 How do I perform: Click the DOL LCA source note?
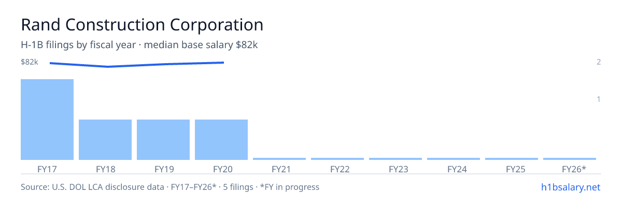(x=170, y=187)
